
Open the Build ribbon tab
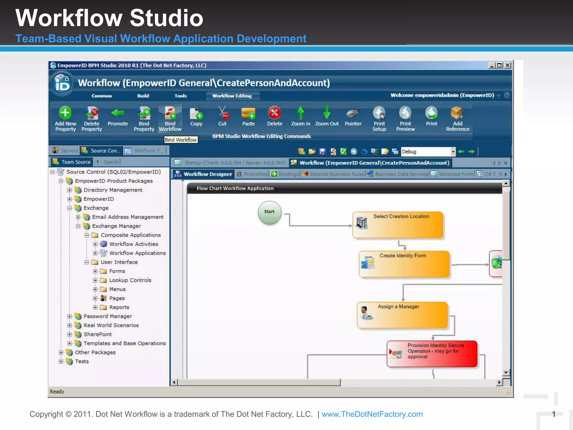pyautogui.click(x=143, y=96)
